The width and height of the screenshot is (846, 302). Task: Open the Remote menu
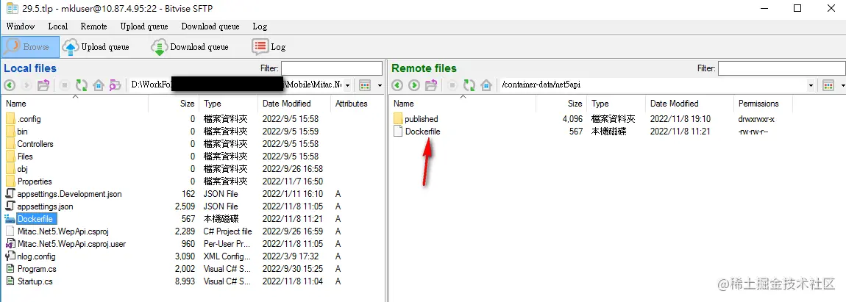coord(94,26)
